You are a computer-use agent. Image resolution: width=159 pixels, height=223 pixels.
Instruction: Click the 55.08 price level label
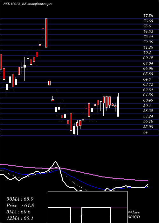point(149,127)
